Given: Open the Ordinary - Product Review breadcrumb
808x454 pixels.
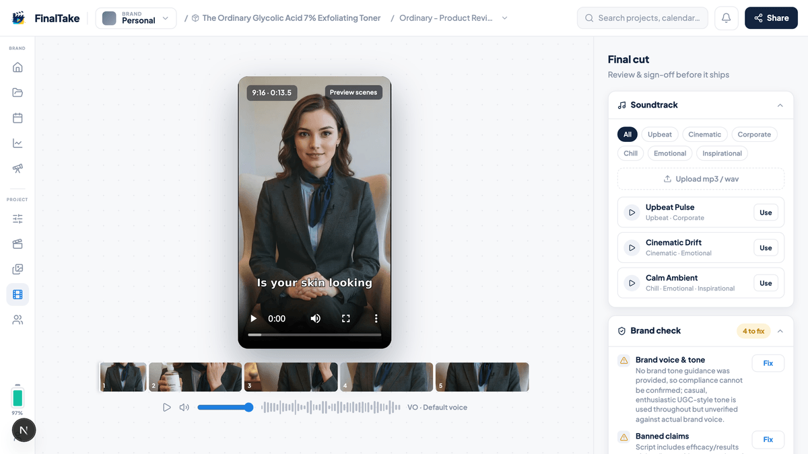Looking at the screenshot, I should coord(446,18).
